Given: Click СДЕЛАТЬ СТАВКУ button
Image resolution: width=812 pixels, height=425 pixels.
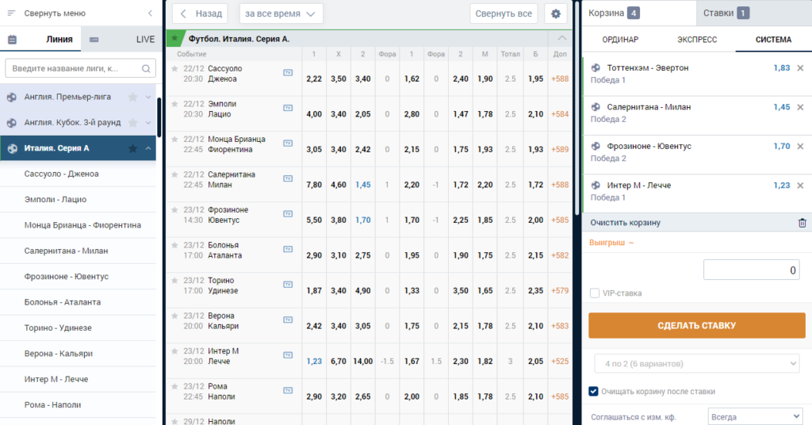Looking at the screenshot, I should 696,326.
